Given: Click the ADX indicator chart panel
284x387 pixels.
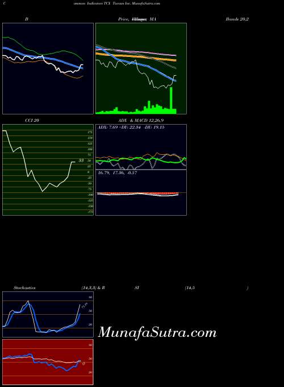Looking at the screenshot, I should coord(141,147).
